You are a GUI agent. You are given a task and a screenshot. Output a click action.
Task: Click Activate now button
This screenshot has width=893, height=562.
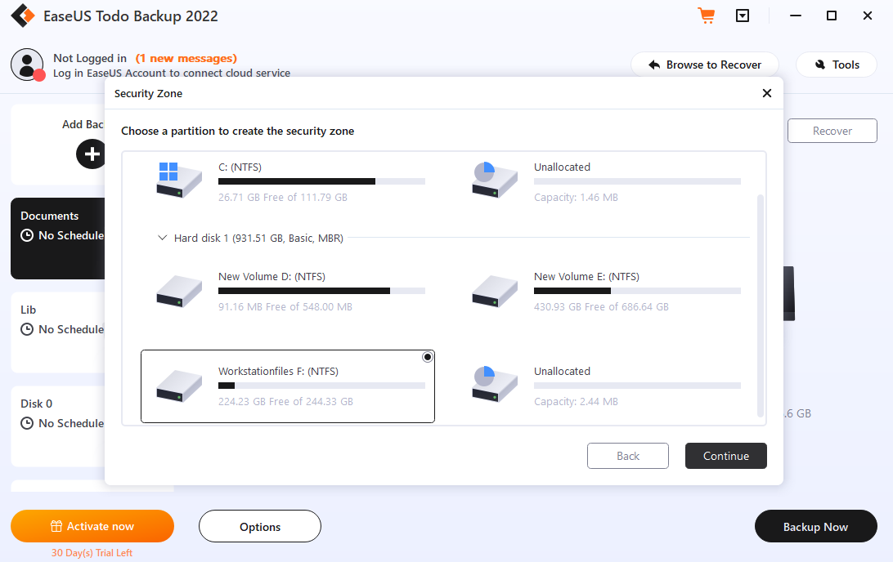click(92, 526)
